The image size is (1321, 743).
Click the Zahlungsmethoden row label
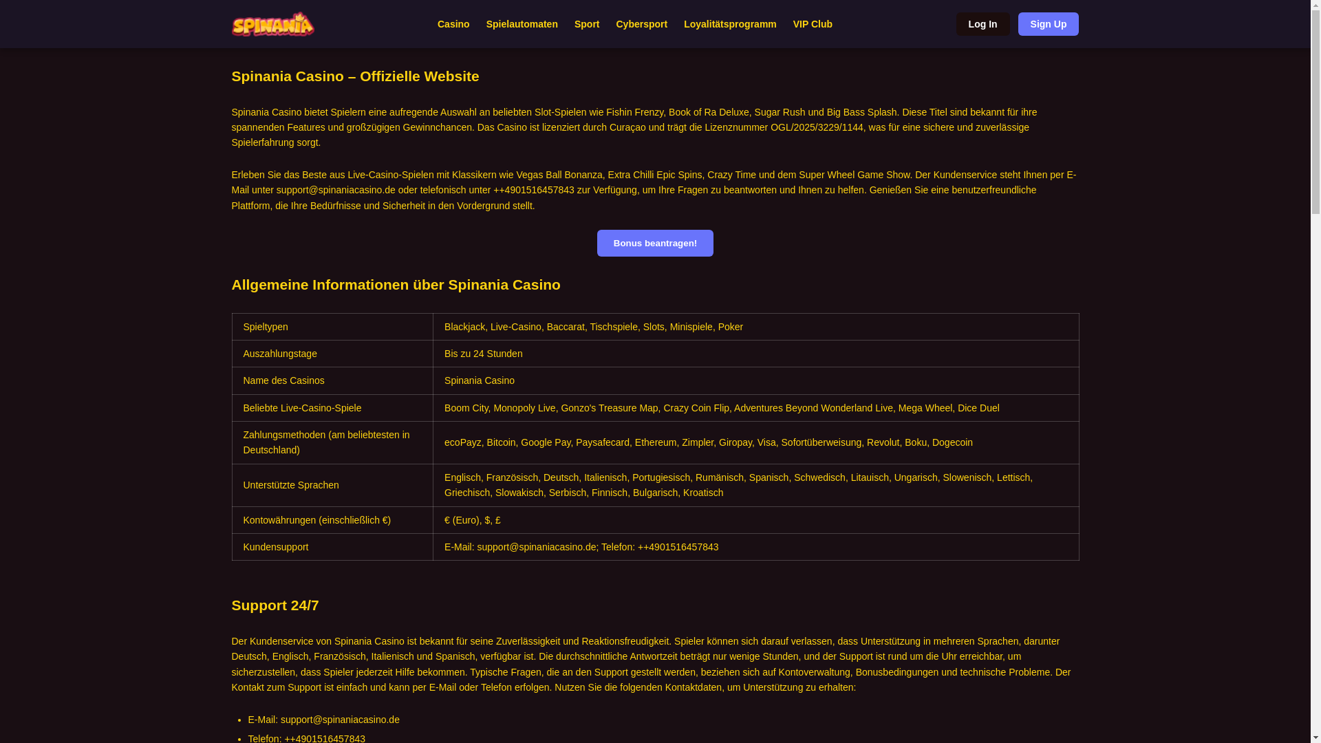[x=332, y=442]
